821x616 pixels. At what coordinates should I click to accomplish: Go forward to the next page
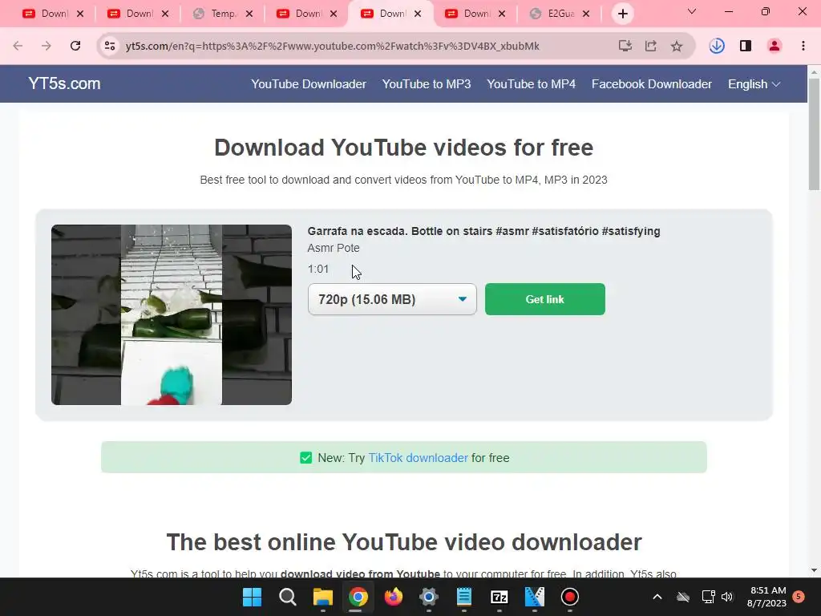coord(46,46)
